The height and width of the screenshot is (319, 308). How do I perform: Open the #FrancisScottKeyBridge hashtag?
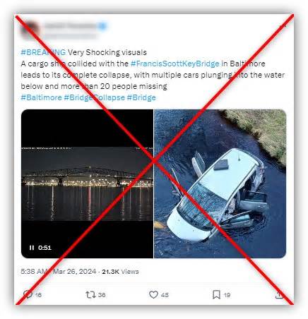click(175, 64)
